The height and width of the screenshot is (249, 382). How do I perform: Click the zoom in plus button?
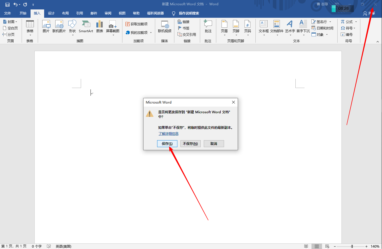point(366,246)
